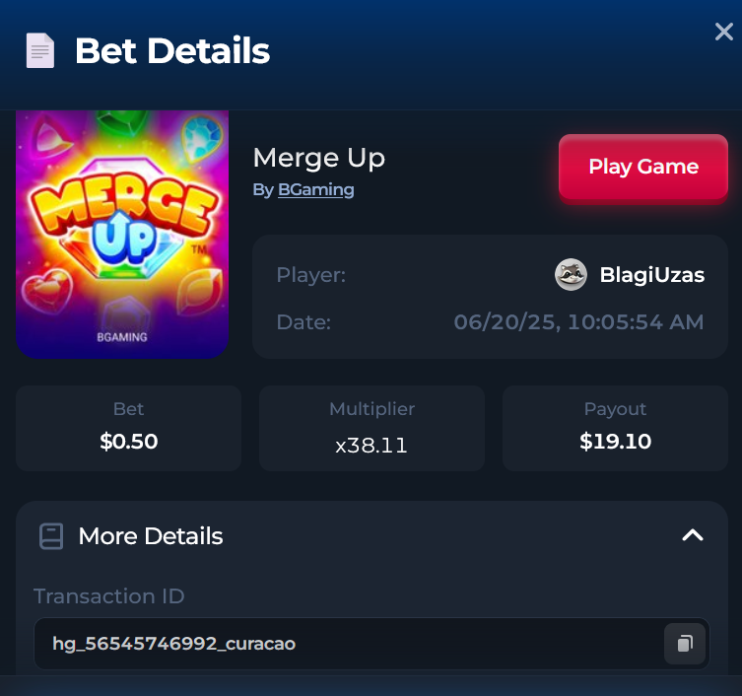
Task: Click the Multiplier x38.11 card
Action: 371,428
